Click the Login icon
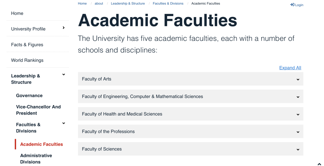This screenshot has width=324, height=166. pos(292,5)
